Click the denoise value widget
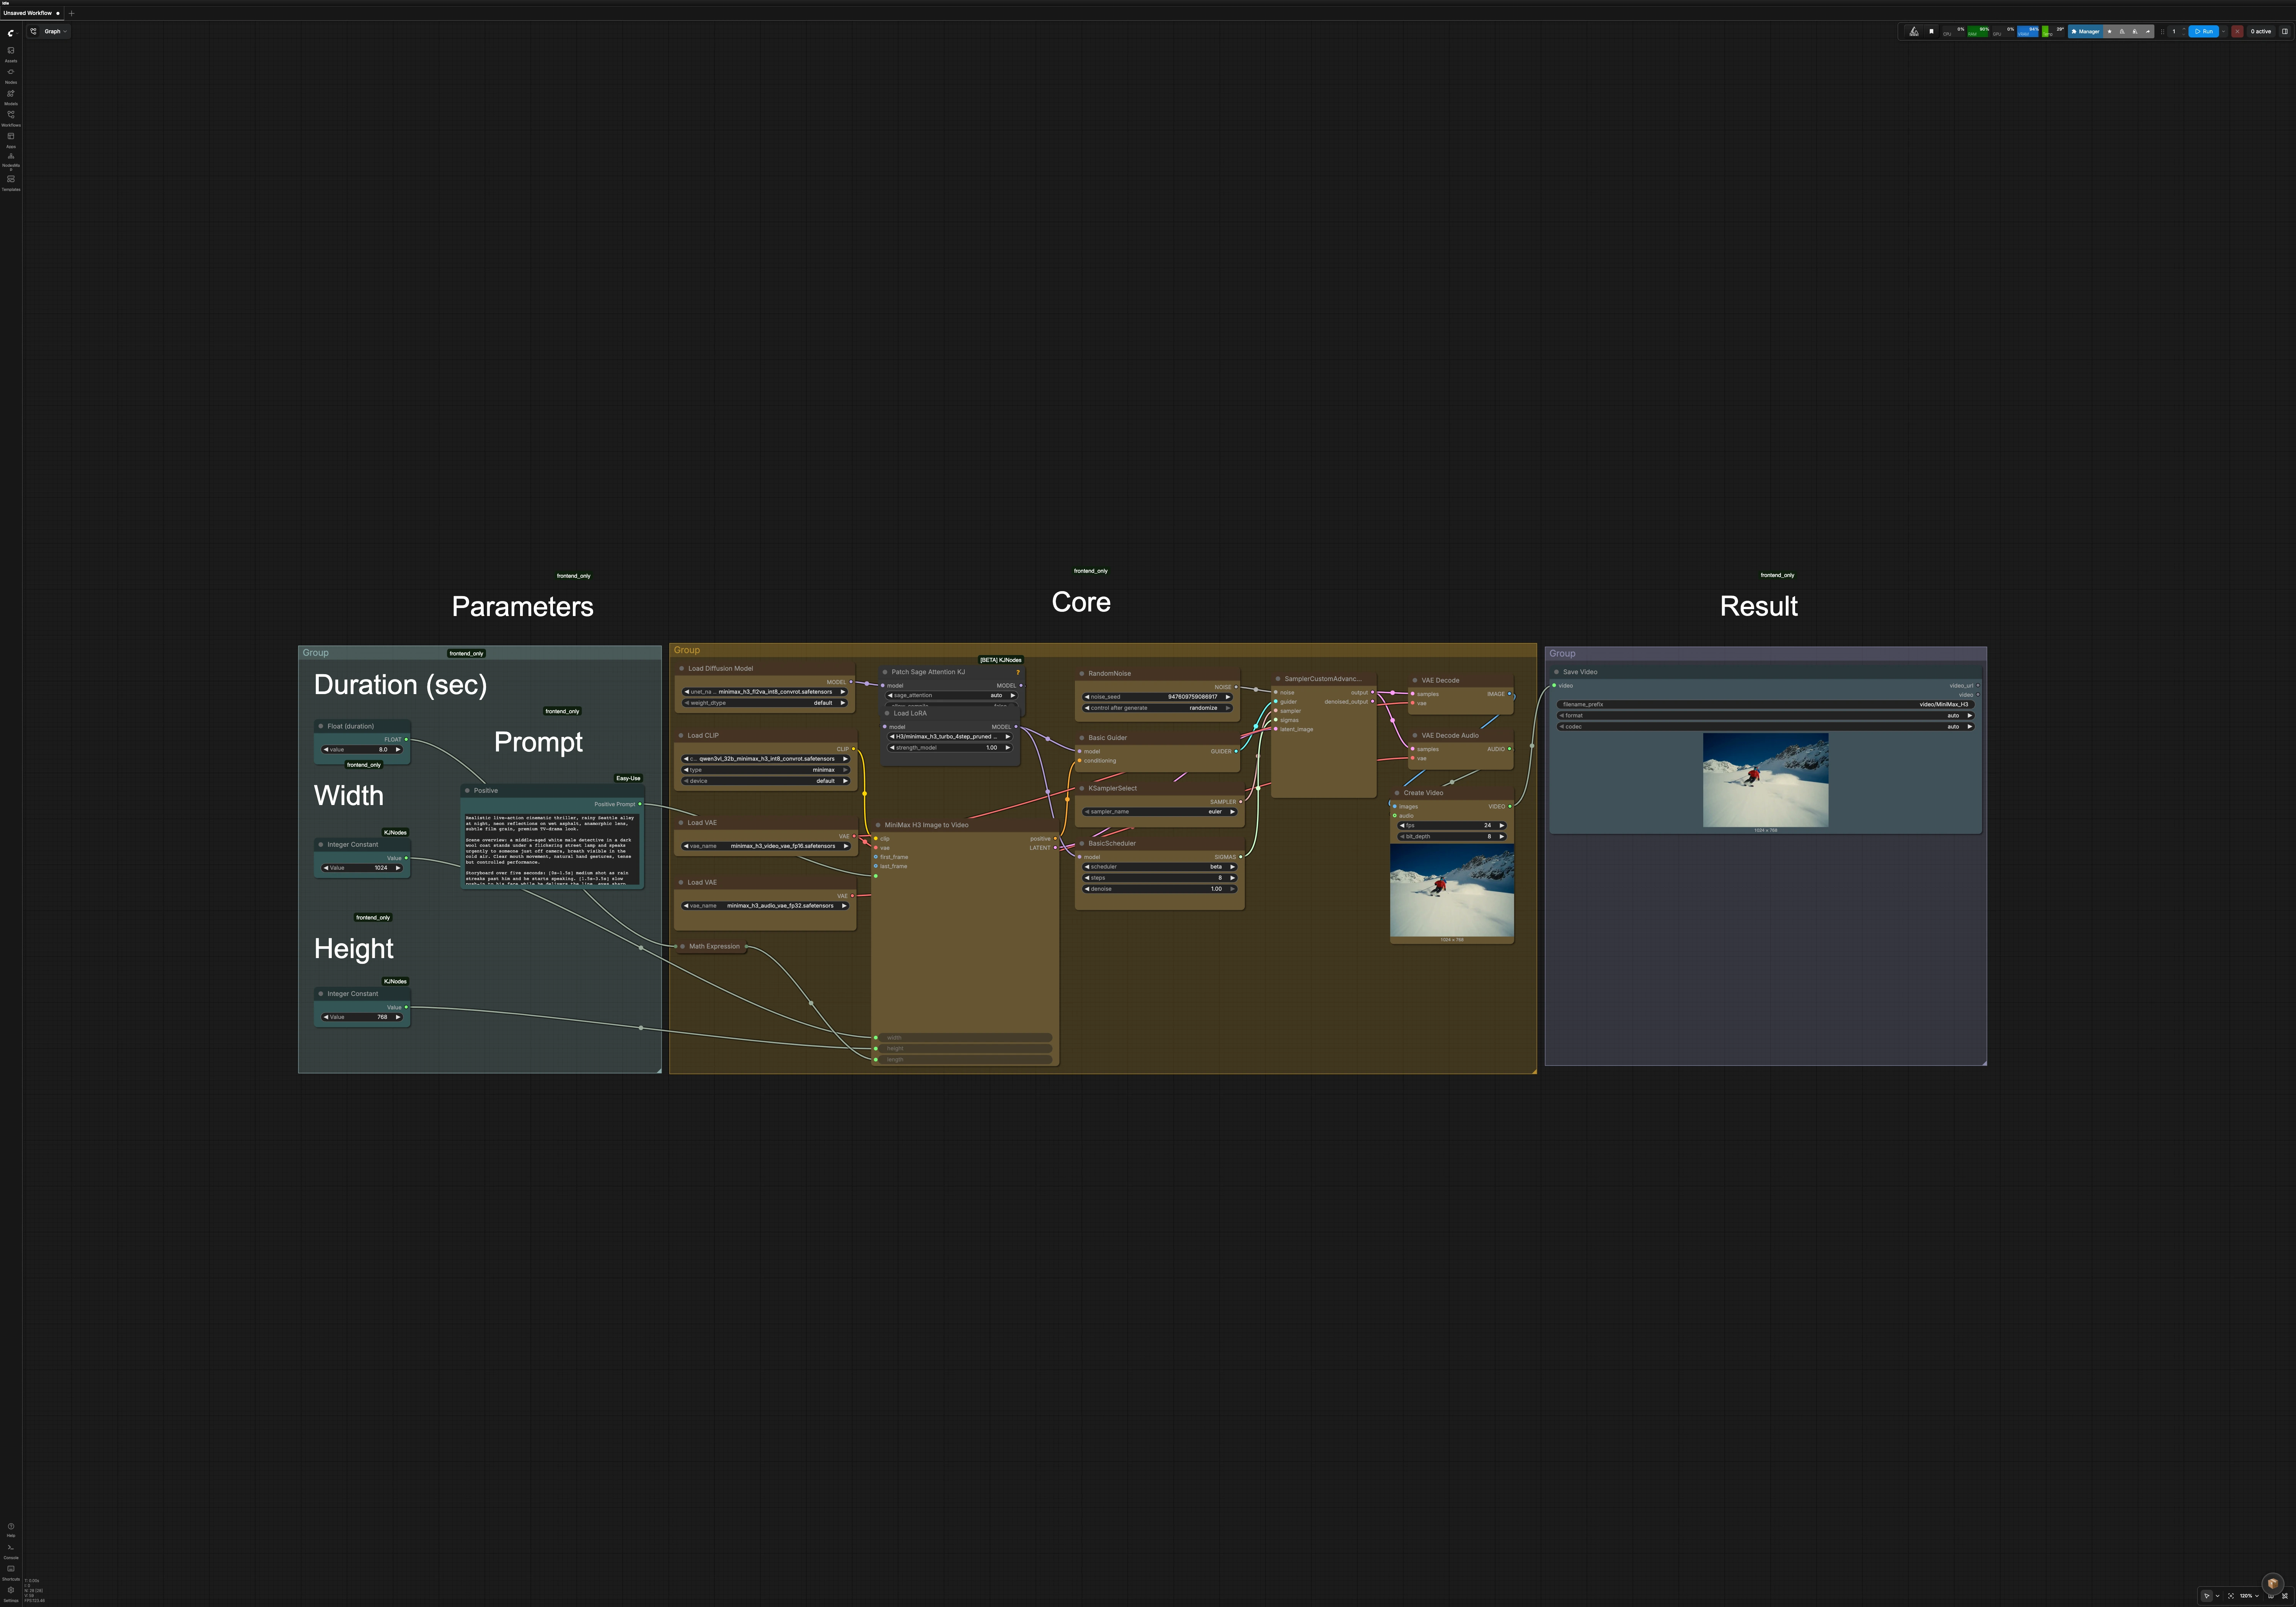 tap(1160, 889)
